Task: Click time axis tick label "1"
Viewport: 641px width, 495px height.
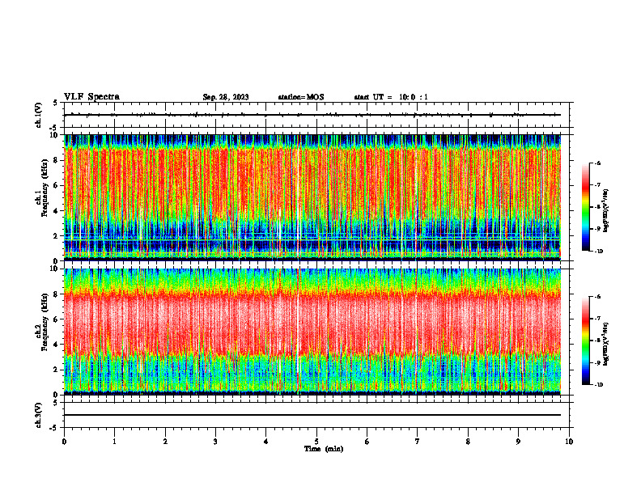Action: pos(114,442)
